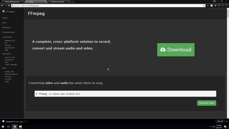Open the Forums sidebar link
The width and height of the screenshot is (229, 129).
coord(8,46)
